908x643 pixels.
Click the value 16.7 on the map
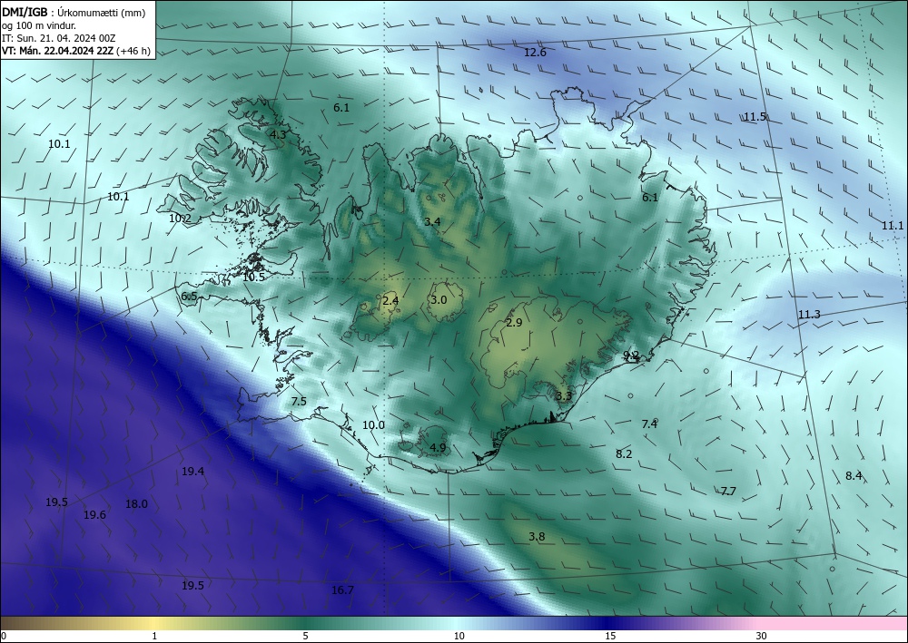pos(342,590)
